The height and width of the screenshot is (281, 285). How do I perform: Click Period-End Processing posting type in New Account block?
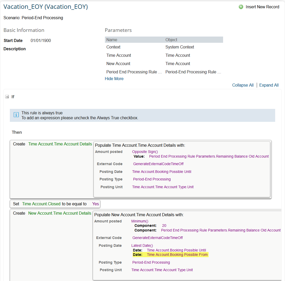point(151,262)
